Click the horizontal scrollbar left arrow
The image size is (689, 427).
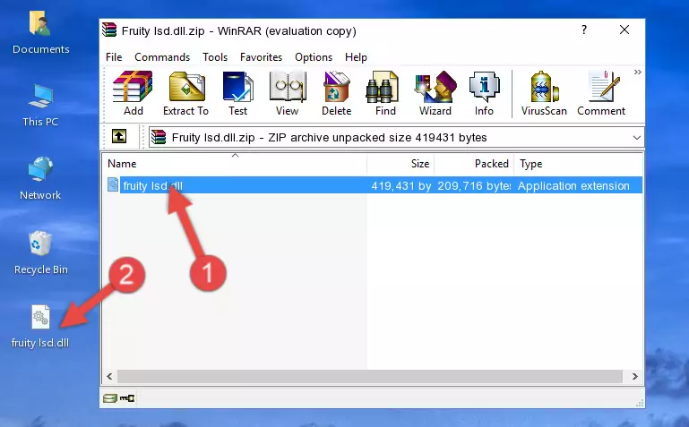(x=109, y=376)
